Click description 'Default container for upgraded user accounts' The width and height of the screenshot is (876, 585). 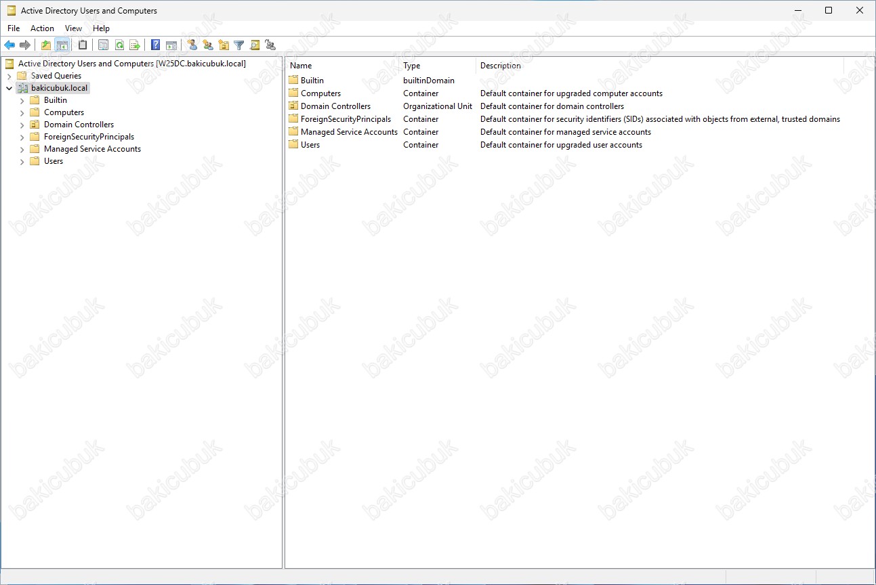(561, 145)
